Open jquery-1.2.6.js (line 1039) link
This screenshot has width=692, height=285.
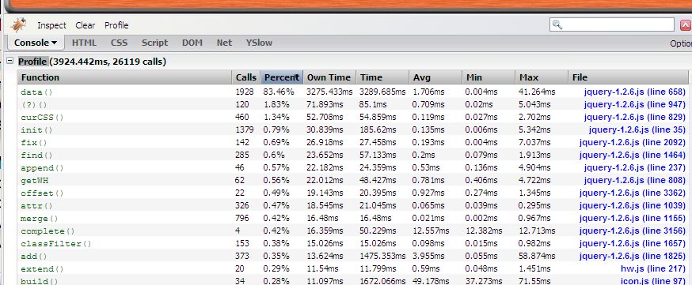633,205
